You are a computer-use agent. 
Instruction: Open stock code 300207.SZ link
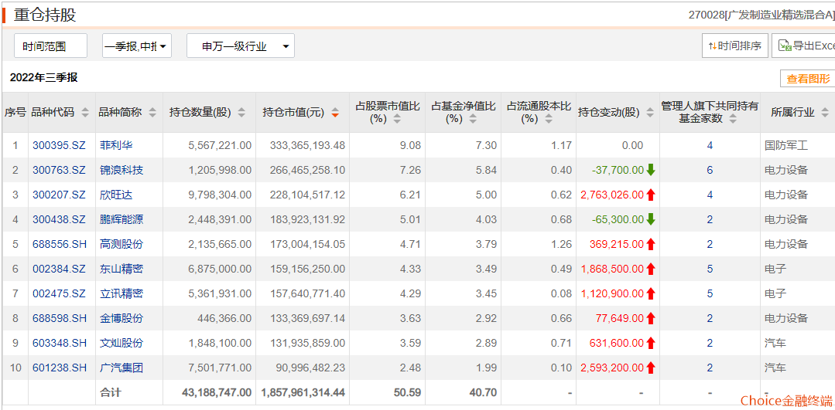click(59, 195)
